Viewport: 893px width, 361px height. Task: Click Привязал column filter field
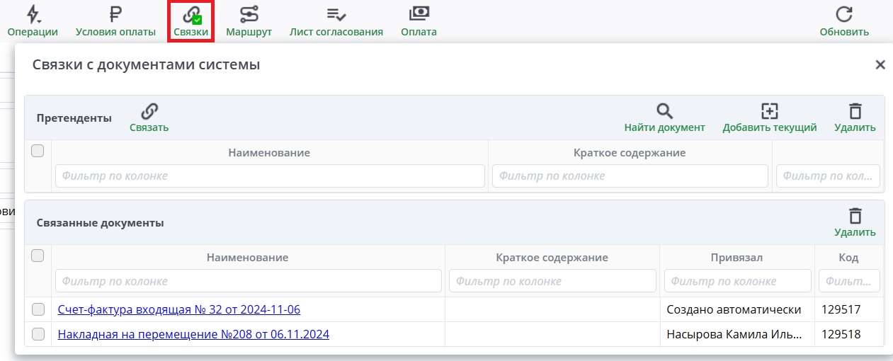tap(736, 281)
